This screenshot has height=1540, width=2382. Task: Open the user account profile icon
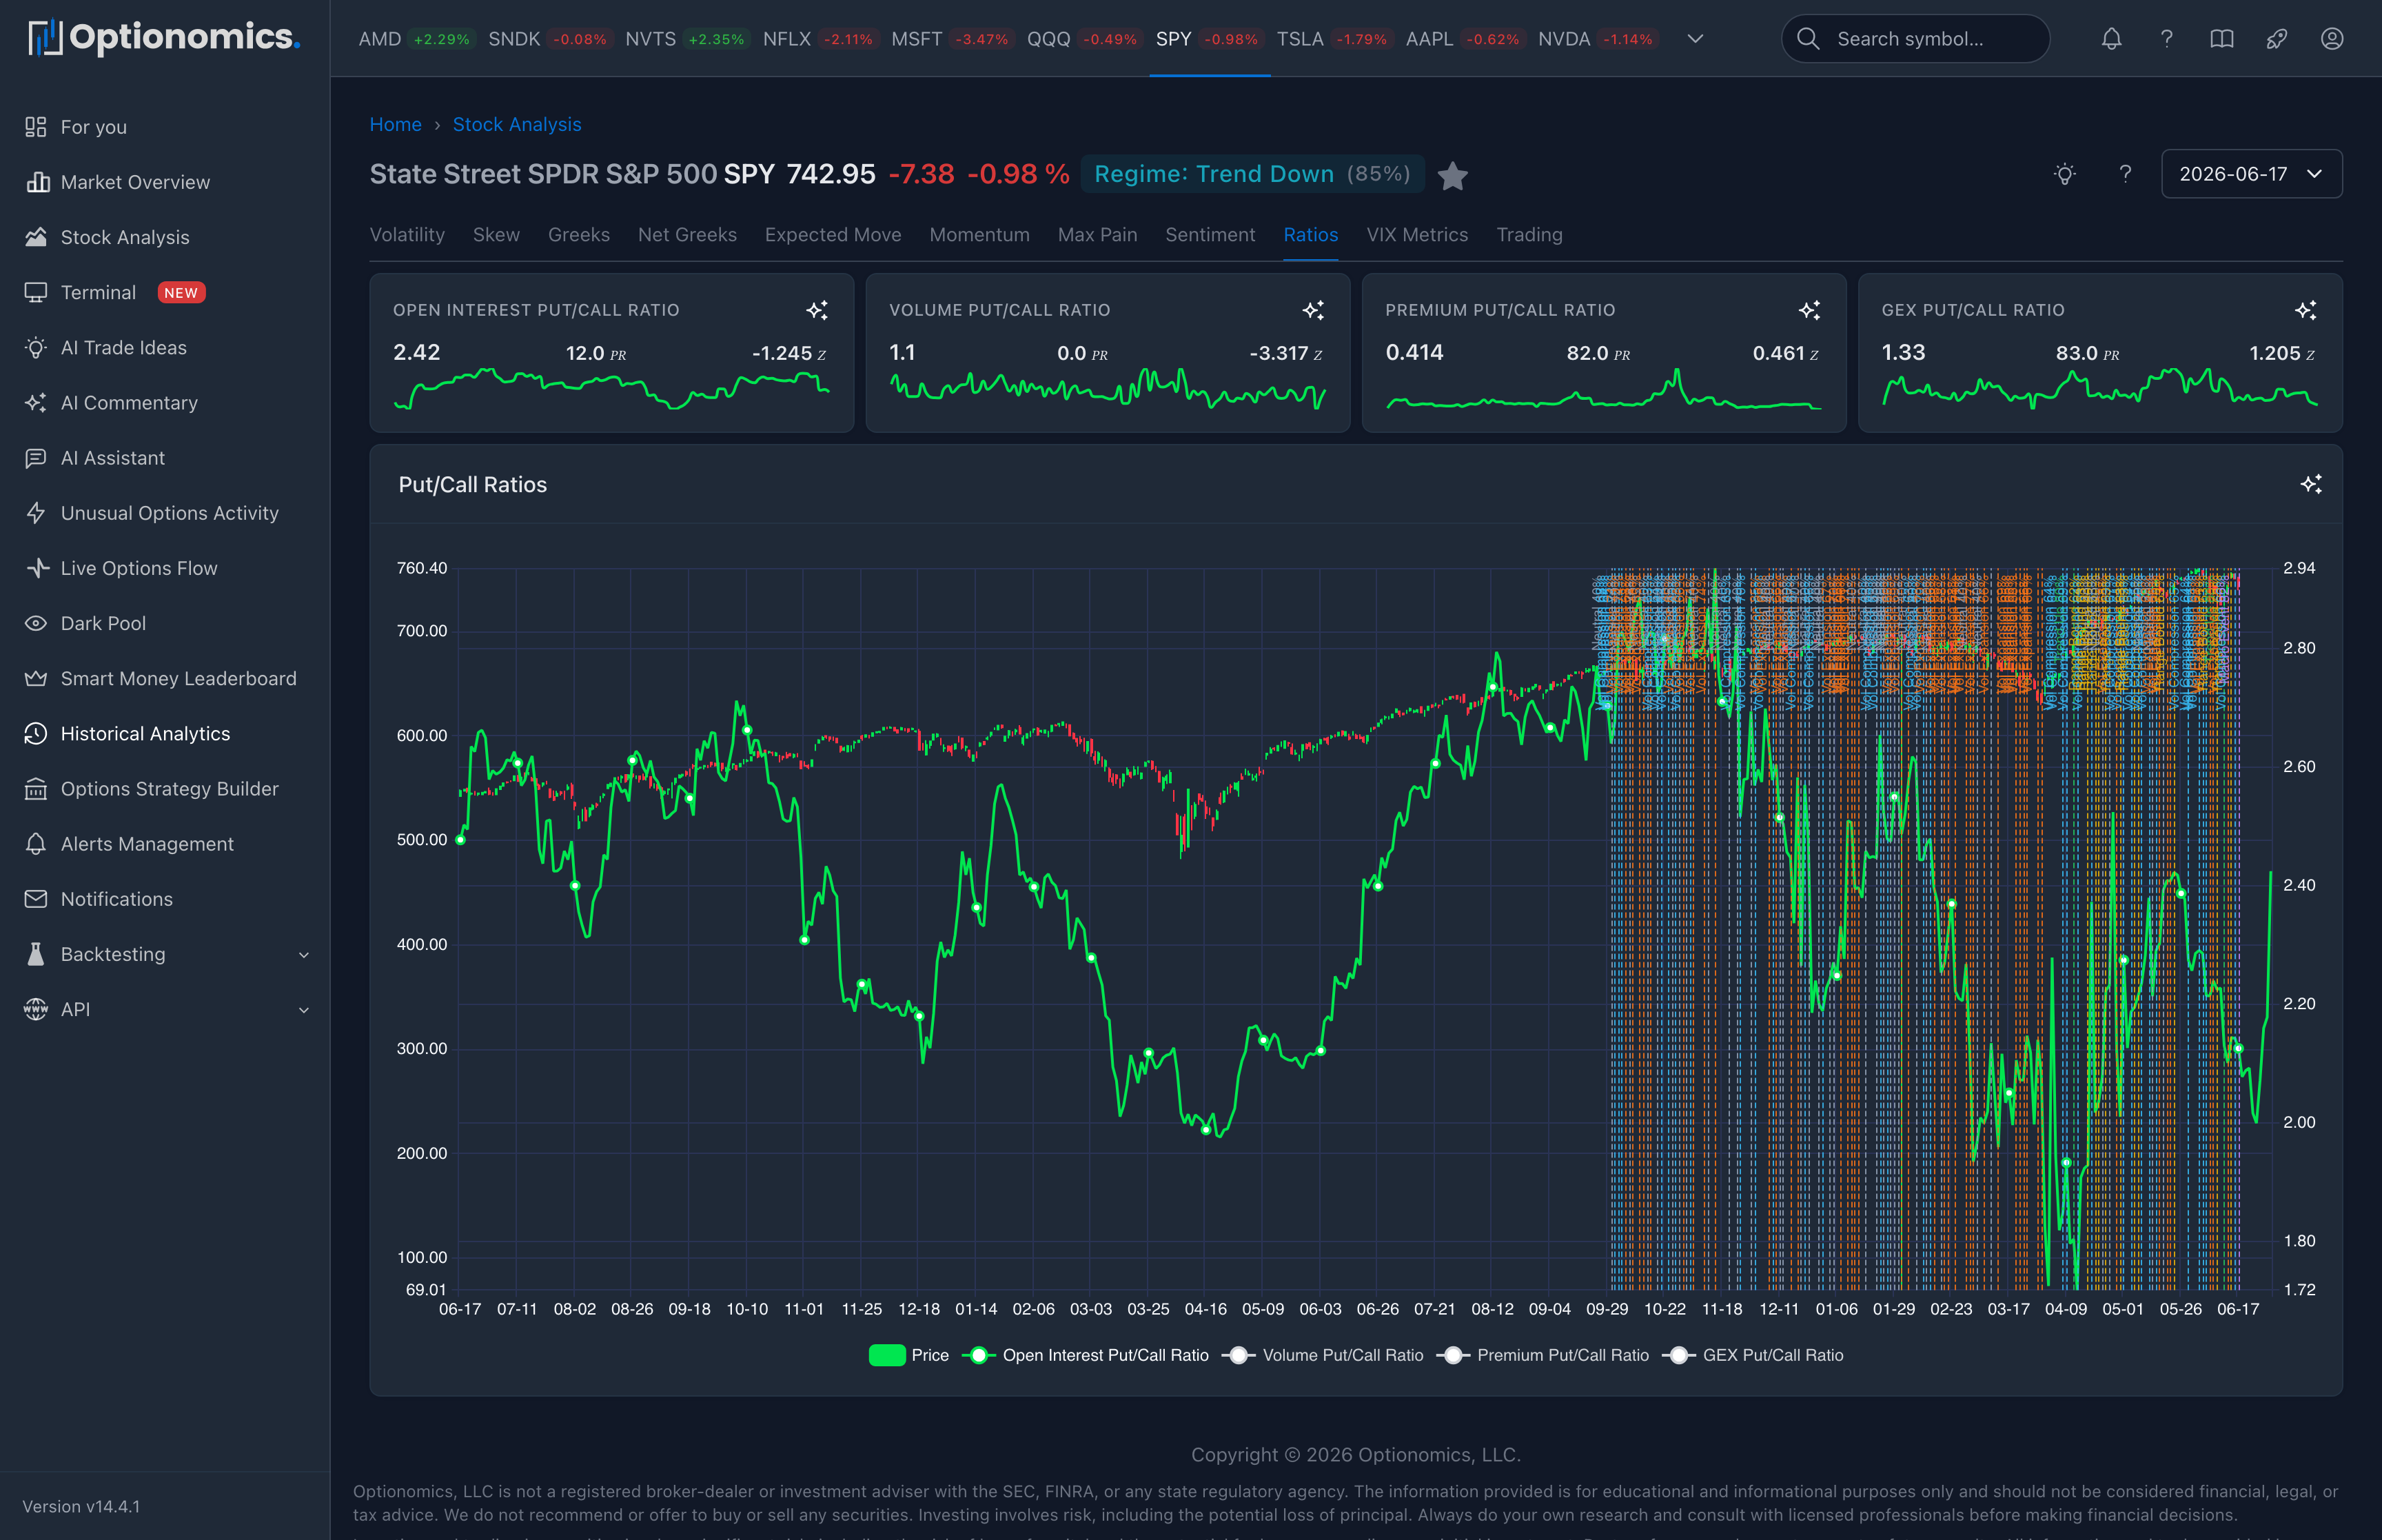2331,39
